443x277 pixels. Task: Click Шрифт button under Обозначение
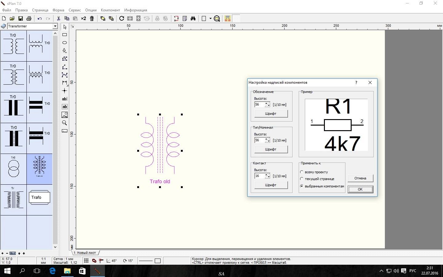pyautogui.click(x=271, y=114)
